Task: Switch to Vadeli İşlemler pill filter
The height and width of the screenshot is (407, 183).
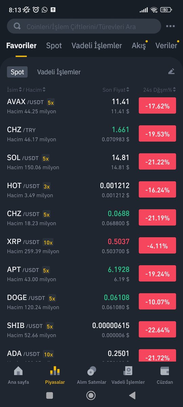Action: tap(59, 72)
